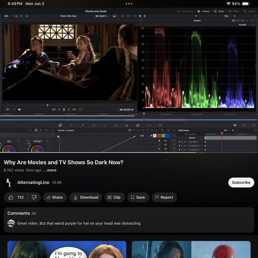Image resolution: width=258 pixels, height=258 pixels.
Task: Play forward in viewer transport
Action: [x=69, y=109]
